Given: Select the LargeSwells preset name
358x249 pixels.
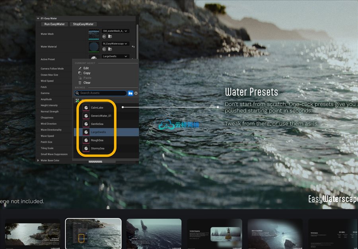Looking at the screenshot, I should pyautogui.click(x=98, y=132).
